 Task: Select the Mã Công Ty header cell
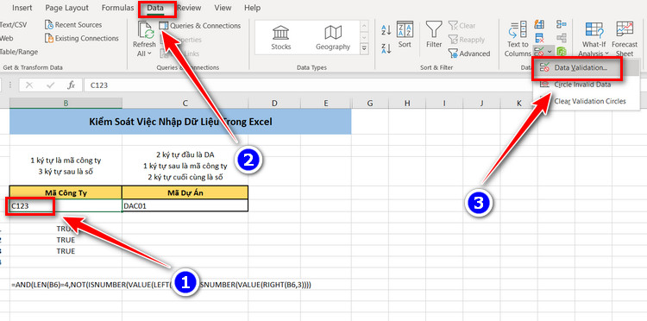[x=66, y=192]
